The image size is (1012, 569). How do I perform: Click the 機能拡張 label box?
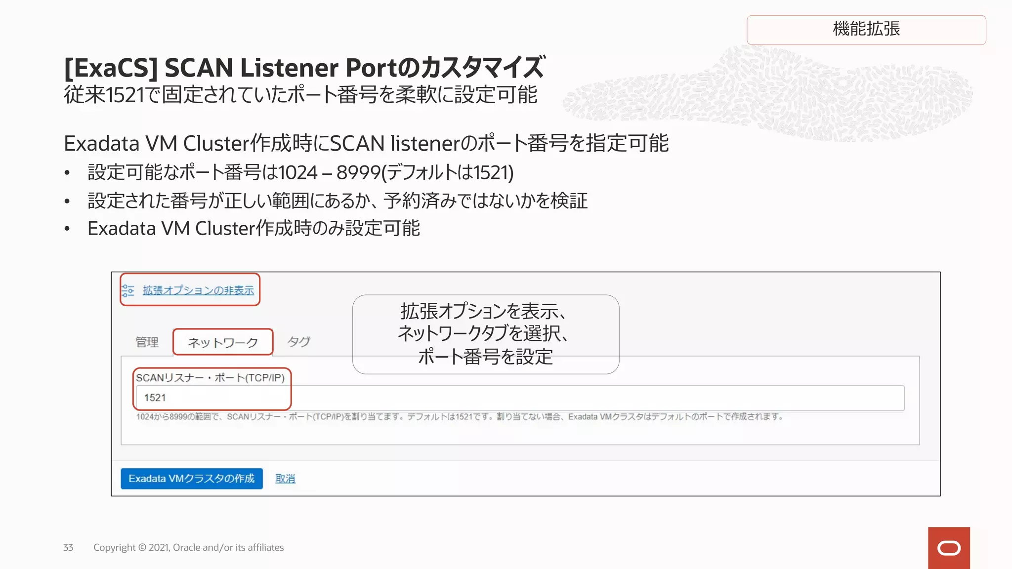(866, 30)
